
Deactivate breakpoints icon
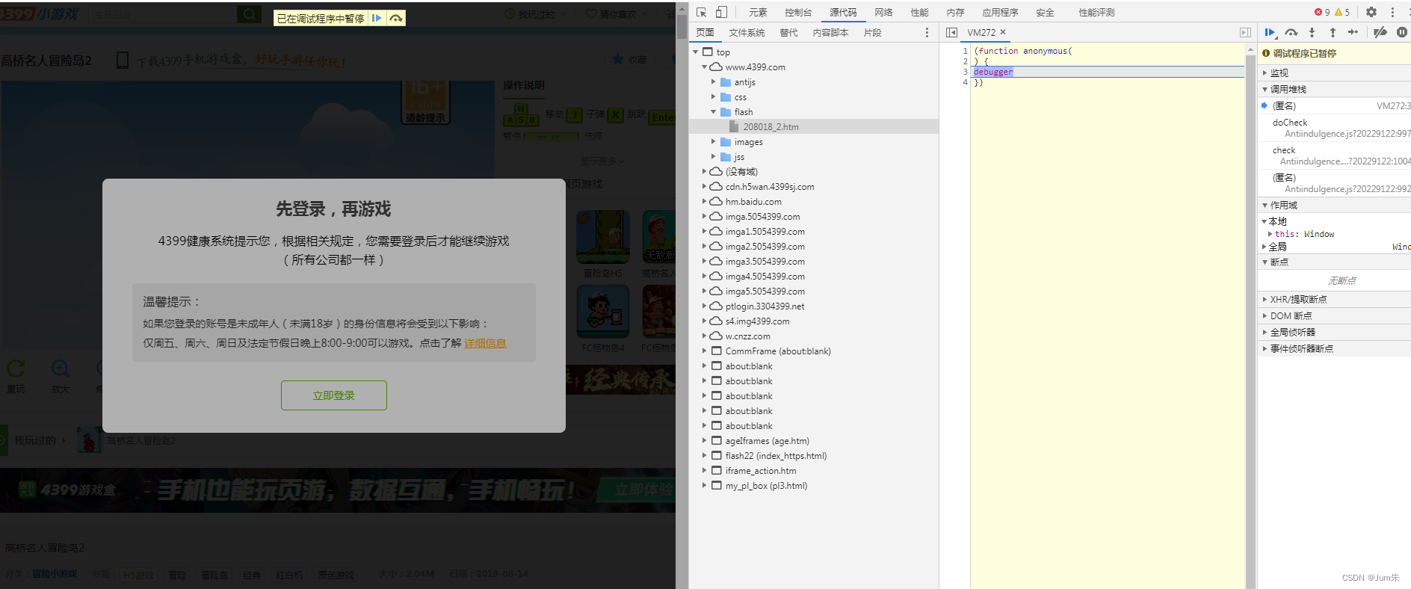pyautogui.click(x=1380, y=32)
